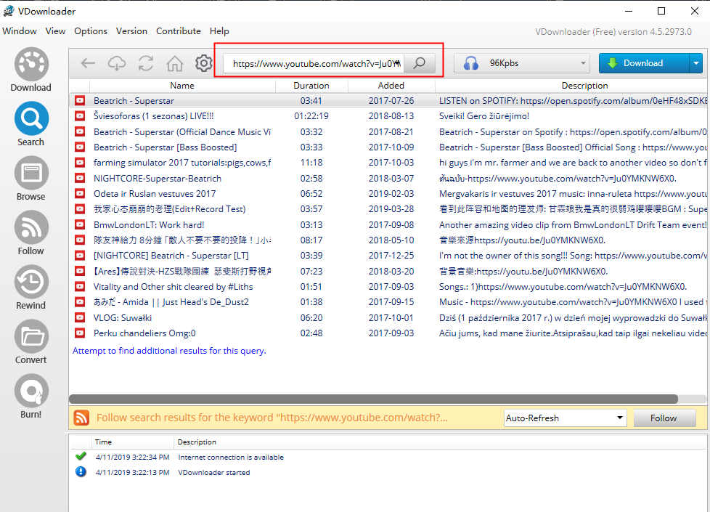Click the Follow search results keyword text

coord(272,418)
